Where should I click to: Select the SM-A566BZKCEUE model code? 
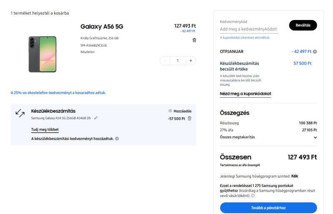[94, 45]
